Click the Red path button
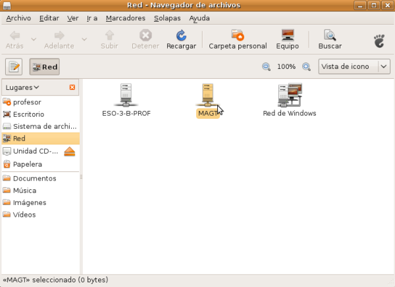The image size is (395, 287). [x=44, y=67]
